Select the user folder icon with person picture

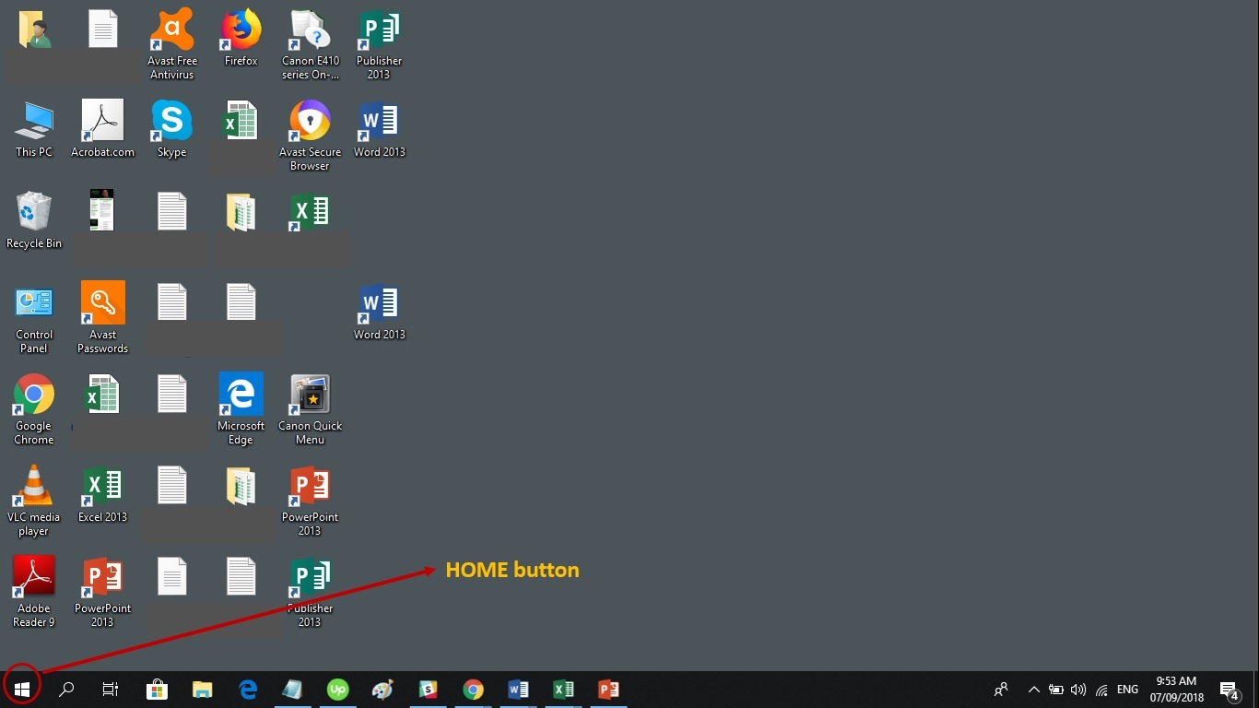(34, 29)
